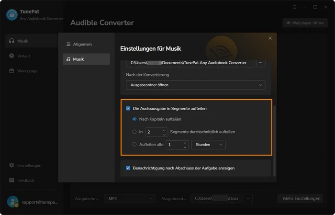Decrease segment count with down arrow
This screenshot has height=215, width=335.
coord(164,135)
